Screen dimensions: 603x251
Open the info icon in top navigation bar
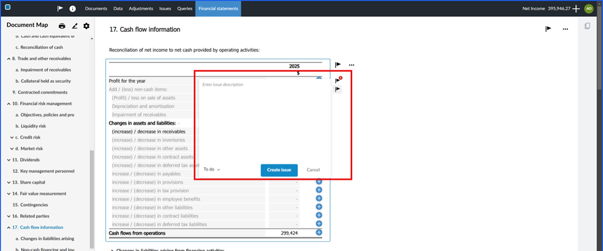pyautogui.click(x=73, y=9)
